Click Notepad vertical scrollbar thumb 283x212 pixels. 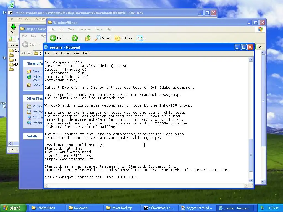[x=251, y=155]
